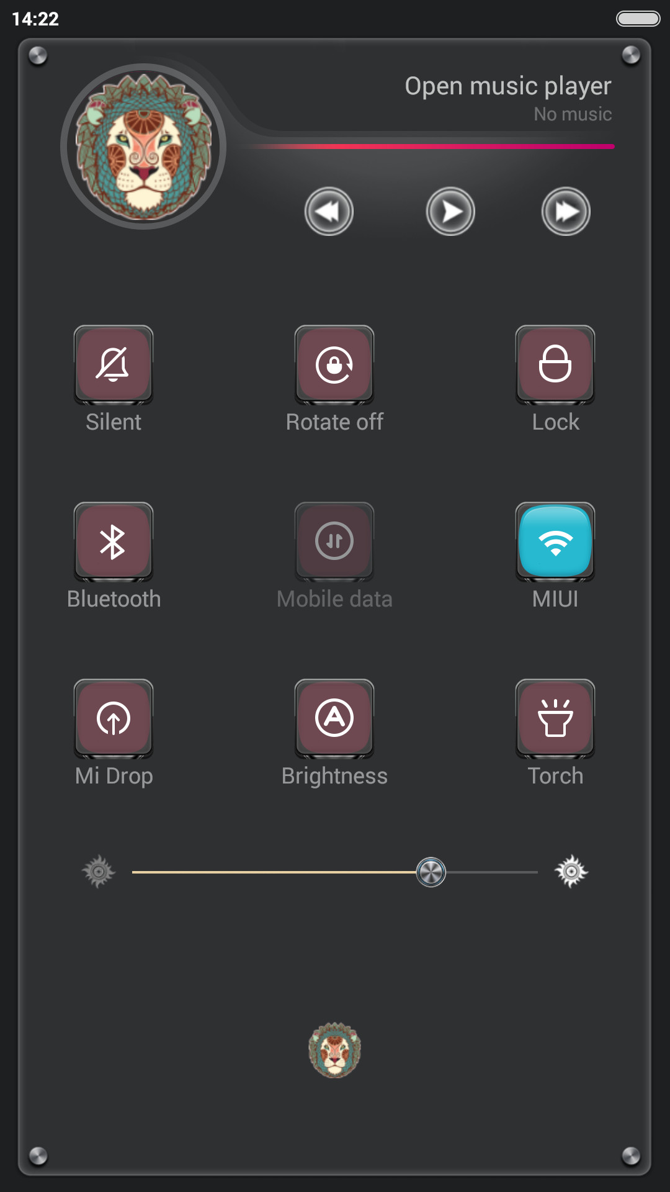
Task: Play music with the play button
Action: [x=450, y=211]
